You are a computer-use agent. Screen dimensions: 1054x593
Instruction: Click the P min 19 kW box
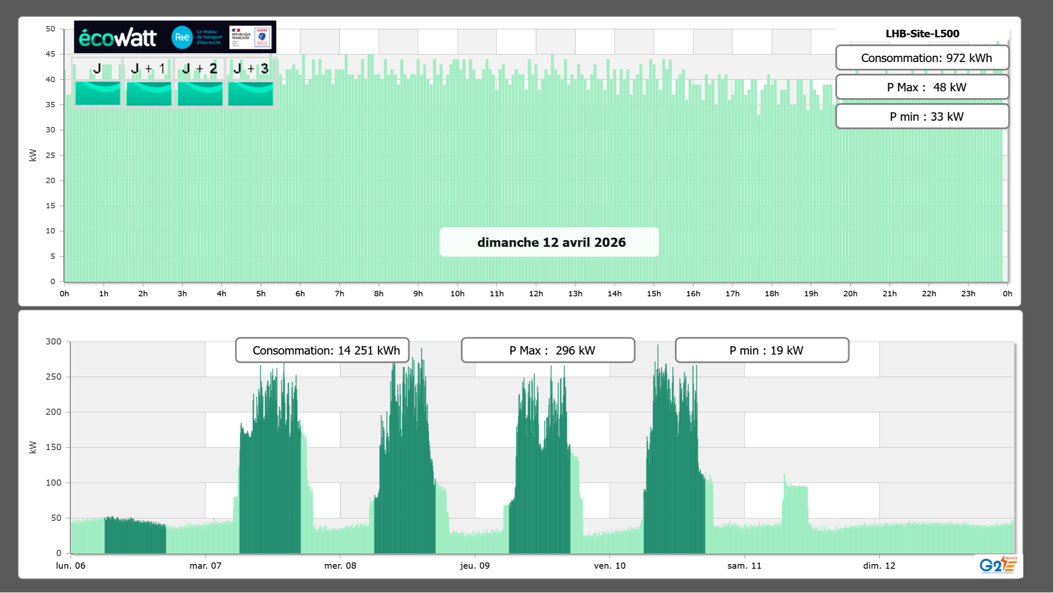(x=762, y=350)
